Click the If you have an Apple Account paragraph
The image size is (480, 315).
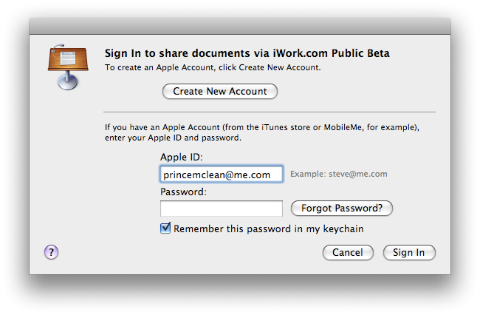pos(262,132)
